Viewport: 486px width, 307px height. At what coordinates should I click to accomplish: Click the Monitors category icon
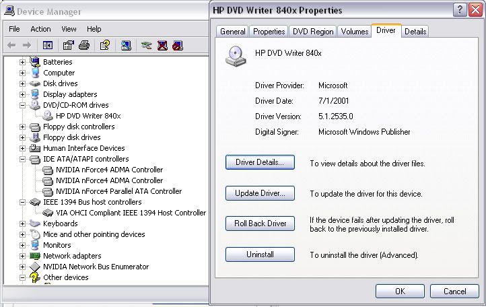(35, 245)
